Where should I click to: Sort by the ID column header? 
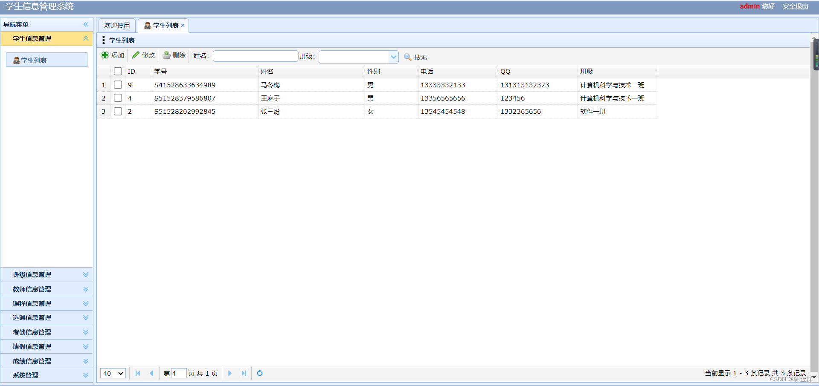(138, 71)
